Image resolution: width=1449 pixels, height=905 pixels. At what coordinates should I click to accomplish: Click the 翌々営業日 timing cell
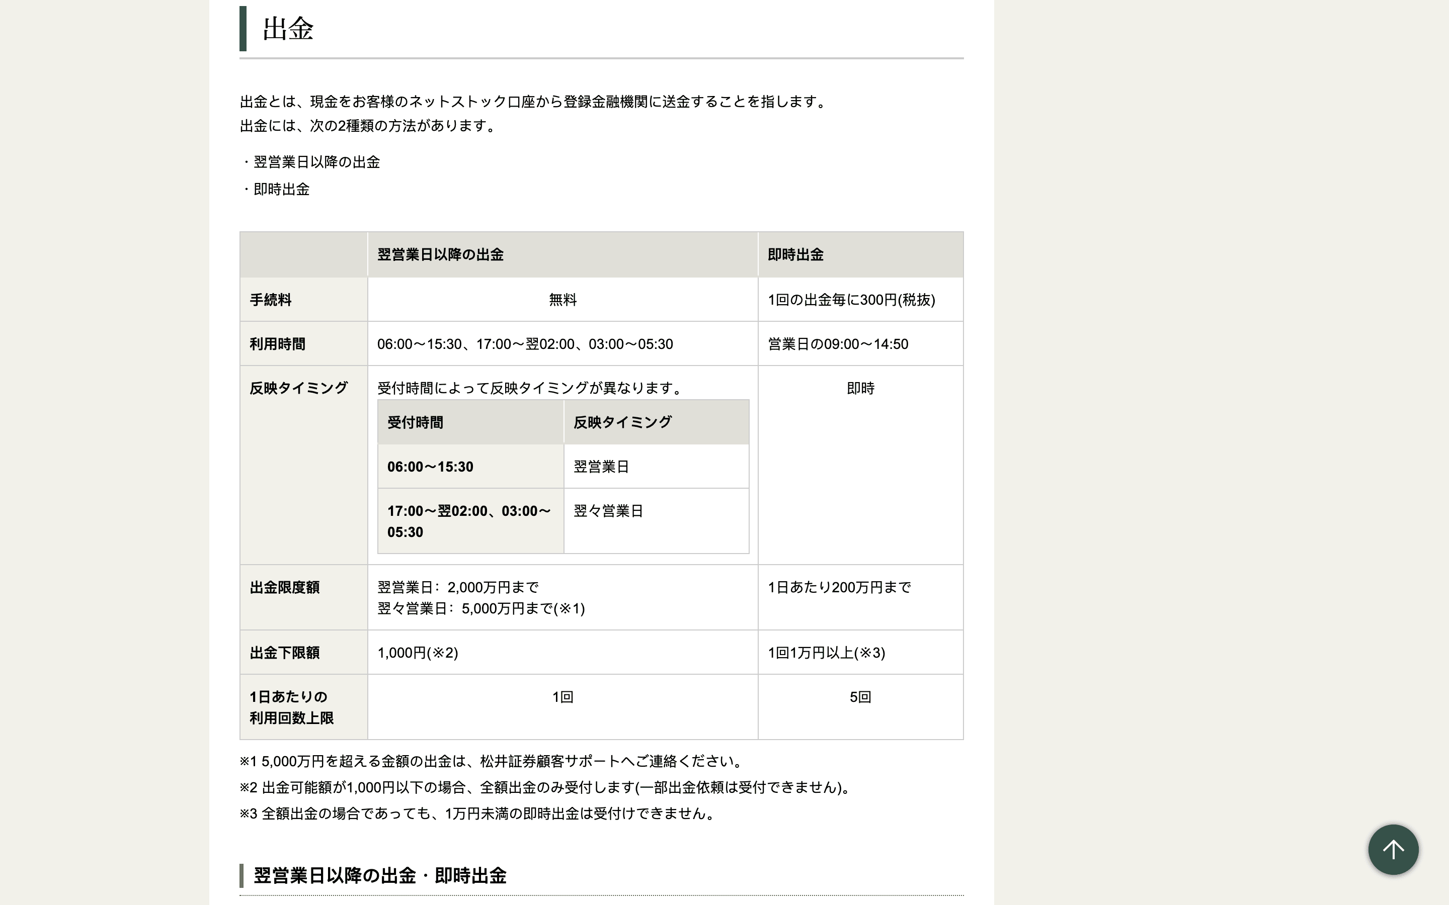point(608,511)
